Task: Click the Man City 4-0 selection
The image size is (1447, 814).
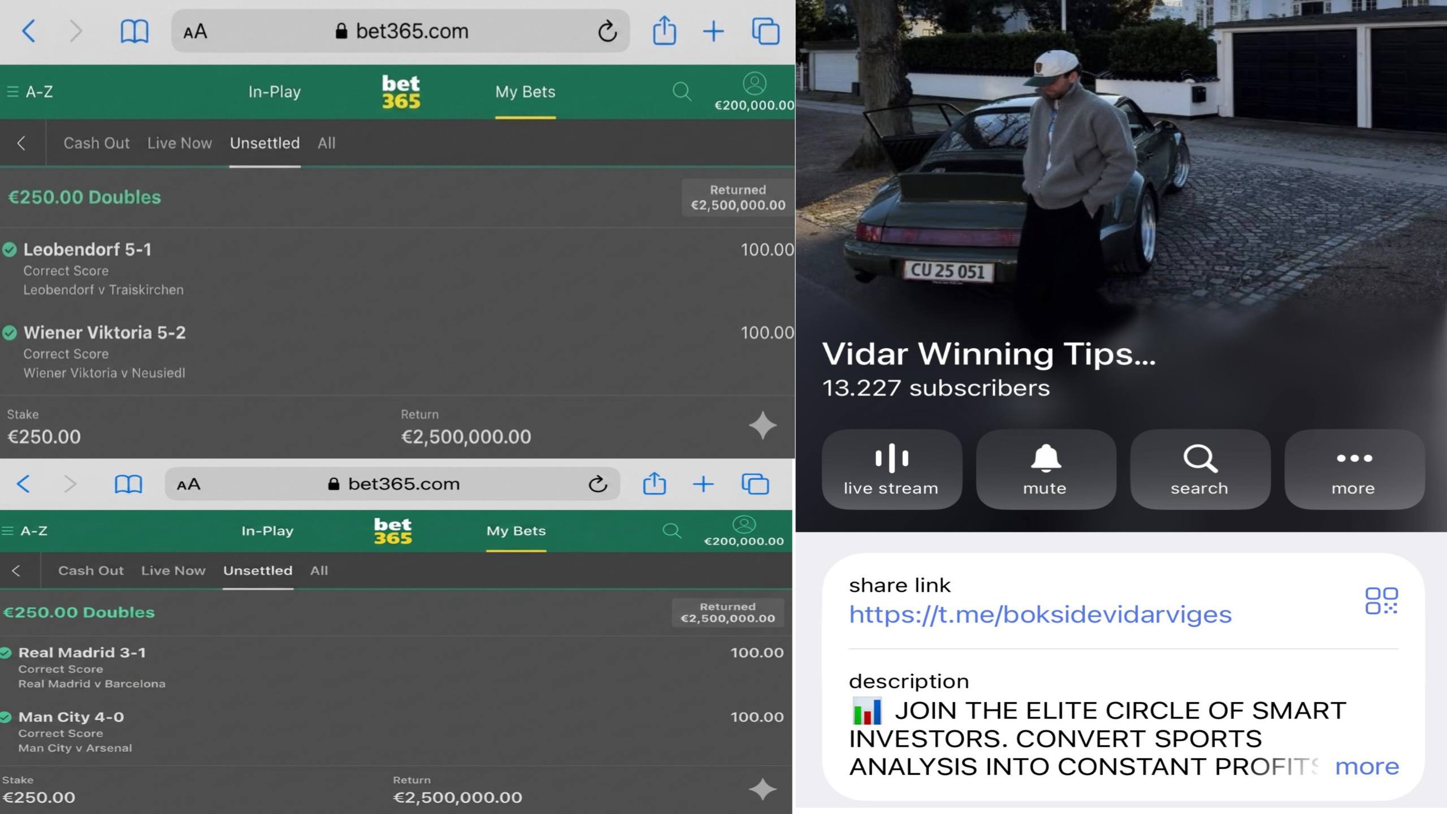Action: click(x=71, y=717)
